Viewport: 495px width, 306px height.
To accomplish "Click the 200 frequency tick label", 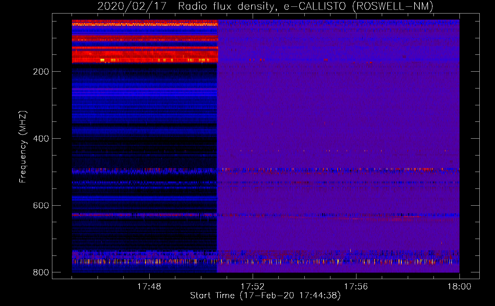I will pos(41,72).
